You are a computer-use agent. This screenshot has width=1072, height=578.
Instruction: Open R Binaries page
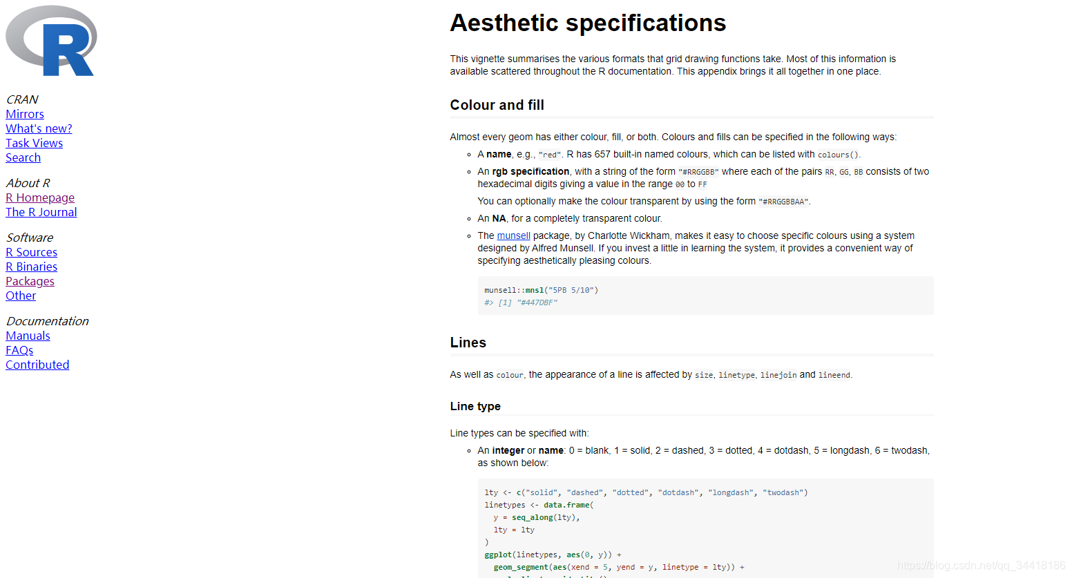(x=32, y=267)
